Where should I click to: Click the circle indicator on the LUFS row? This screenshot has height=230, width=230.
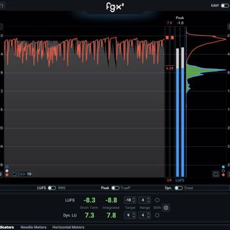coord(157,200)
